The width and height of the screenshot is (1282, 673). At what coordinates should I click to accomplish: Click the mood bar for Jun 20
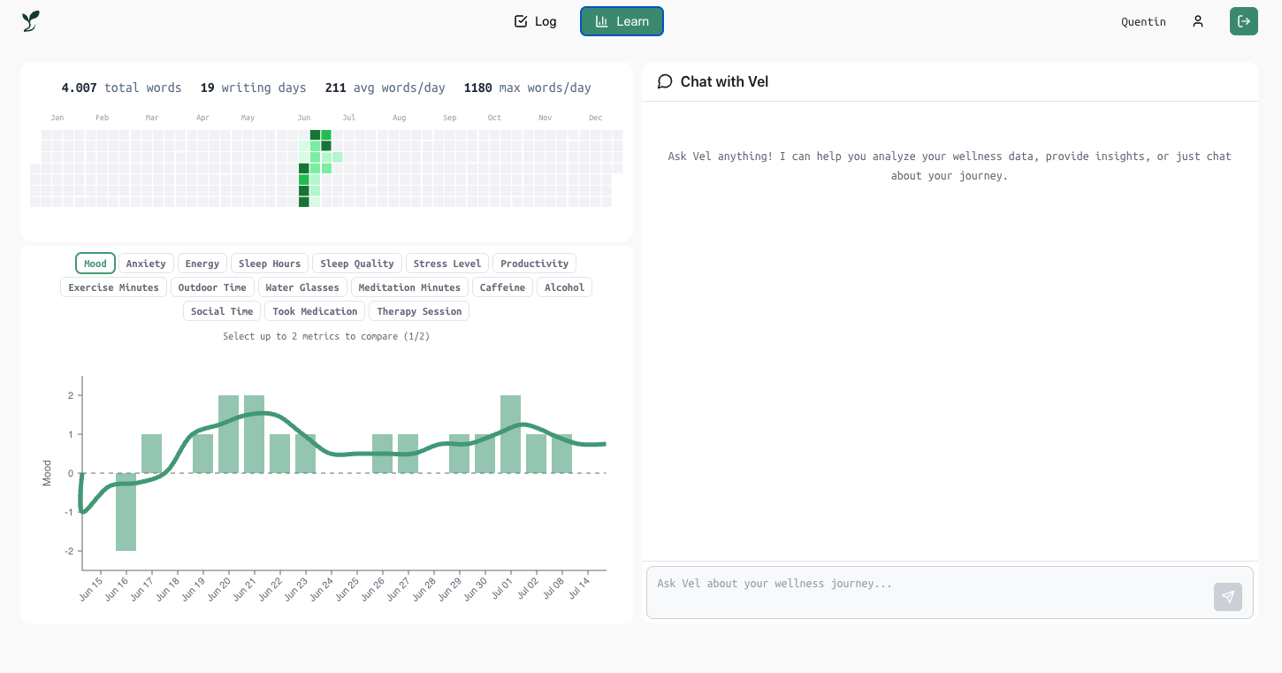(228, 434)
